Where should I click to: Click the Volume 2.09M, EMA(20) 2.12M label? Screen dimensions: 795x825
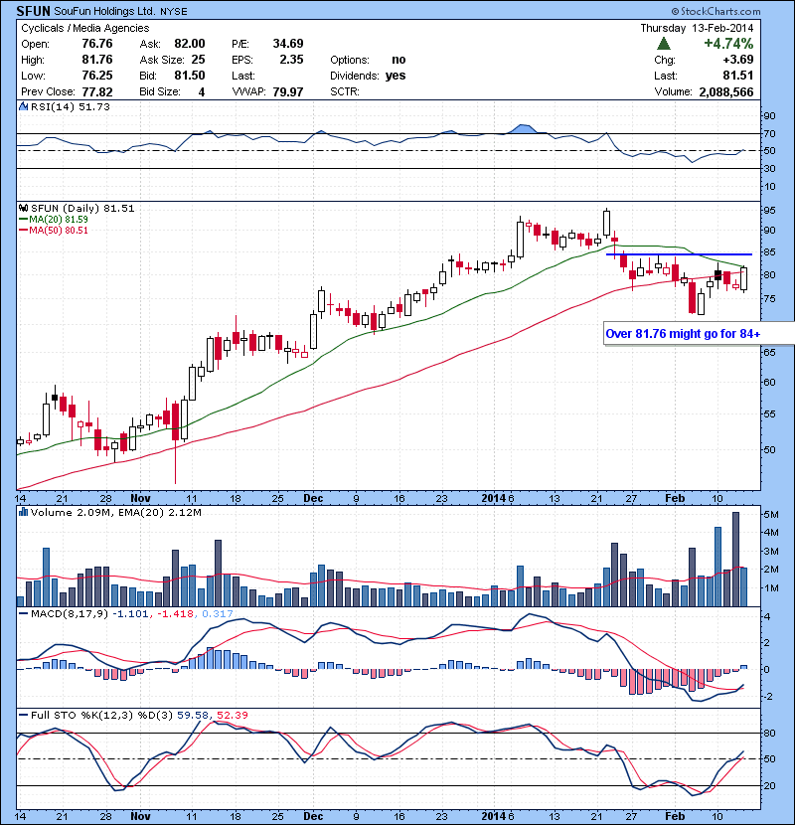tap(115, 513)
